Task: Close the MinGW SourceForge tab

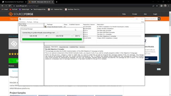Action: pyautogui.click(x=52, y=2)
